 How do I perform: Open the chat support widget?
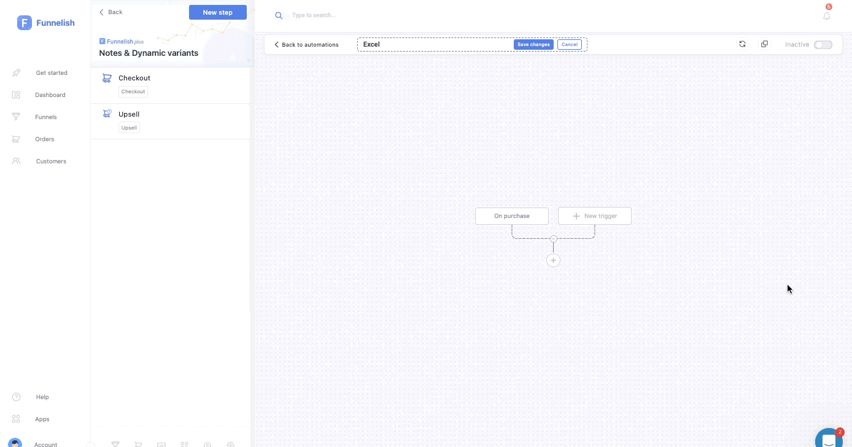tap(829, 440)
